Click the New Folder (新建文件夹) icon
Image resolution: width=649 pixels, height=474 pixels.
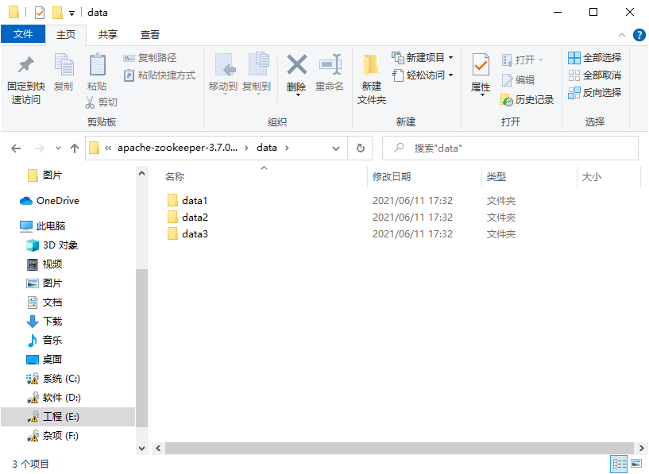coord(371,67)
